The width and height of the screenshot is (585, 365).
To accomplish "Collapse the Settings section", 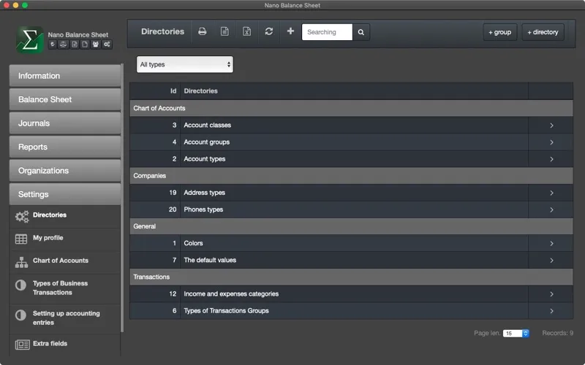I will click(x=65, y=194).
